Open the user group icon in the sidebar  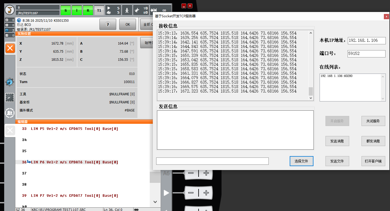click(x=10, y=113)
